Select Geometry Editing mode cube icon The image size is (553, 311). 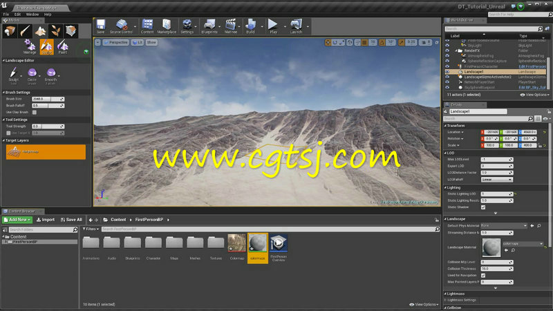(71, 31)
